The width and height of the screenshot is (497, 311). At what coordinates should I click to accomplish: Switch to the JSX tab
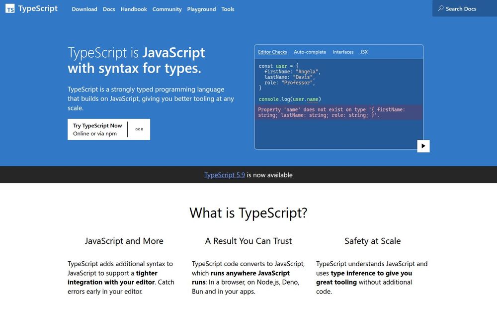tap(364, 52)
